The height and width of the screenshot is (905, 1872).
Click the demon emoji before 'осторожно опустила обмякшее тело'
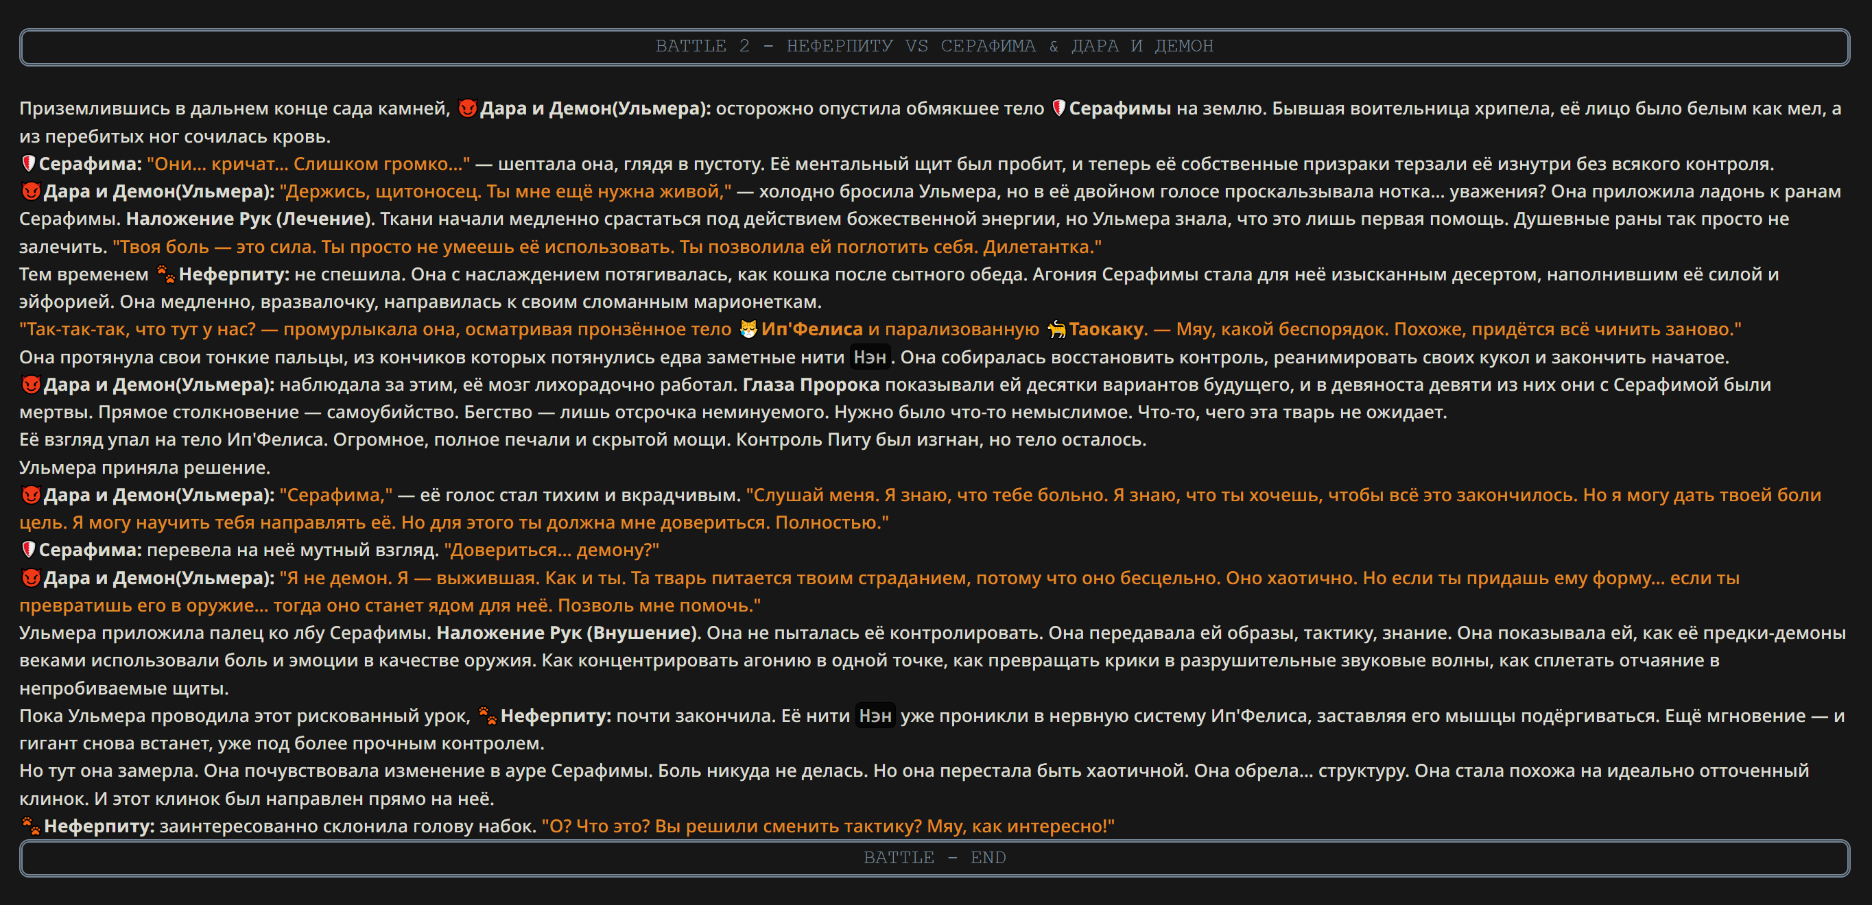(467, 108)
